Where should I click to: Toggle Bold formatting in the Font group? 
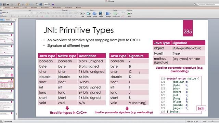[12, 16]
